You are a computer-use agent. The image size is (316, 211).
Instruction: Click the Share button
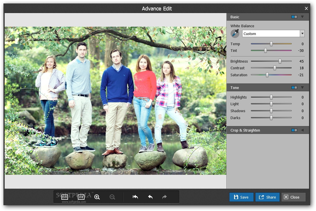pos(267,197)
